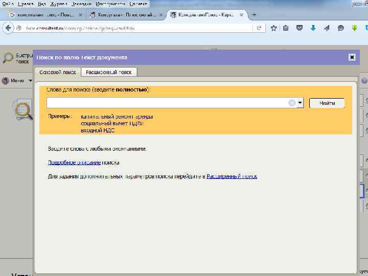This screenshot has height=276, width=368.
Task: Open the Правка menu
Action: click(26, 4)
